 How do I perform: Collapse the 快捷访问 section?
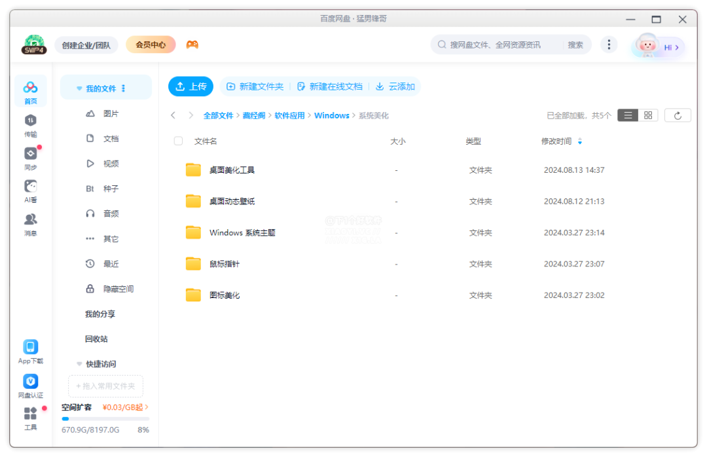[x=79, y=363]
